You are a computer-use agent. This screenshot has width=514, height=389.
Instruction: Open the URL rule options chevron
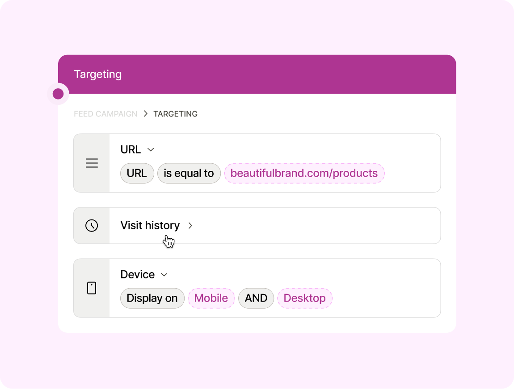pos(151,149)
